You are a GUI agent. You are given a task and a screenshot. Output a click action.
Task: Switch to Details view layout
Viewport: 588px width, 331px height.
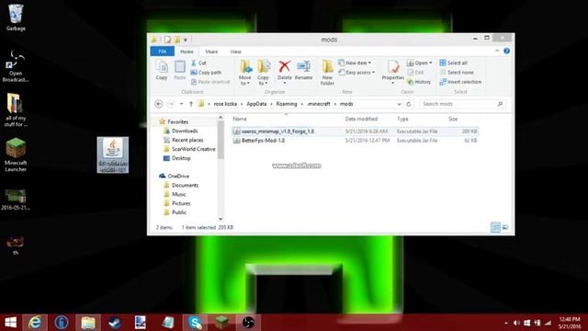(x=495, y=227)
